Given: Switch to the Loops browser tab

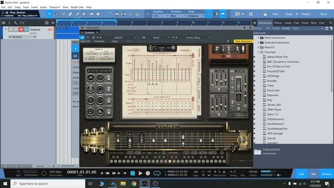Looking at the screenshot, I should (x=288, y=23).
